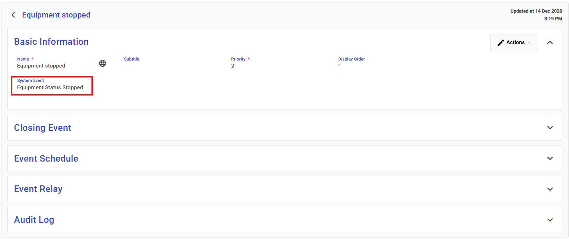Click the Display Order field value

point(340,66)
